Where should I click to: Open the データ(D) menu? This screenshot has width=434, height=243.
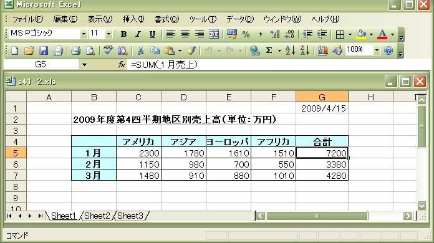click(x=240, y=19)
